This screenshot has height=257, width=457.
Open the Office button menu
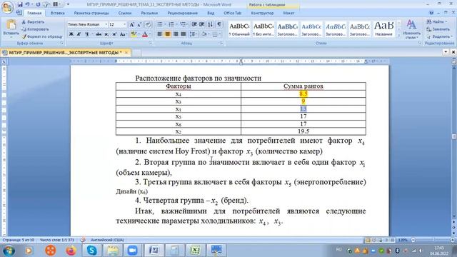tap(7, 7)
